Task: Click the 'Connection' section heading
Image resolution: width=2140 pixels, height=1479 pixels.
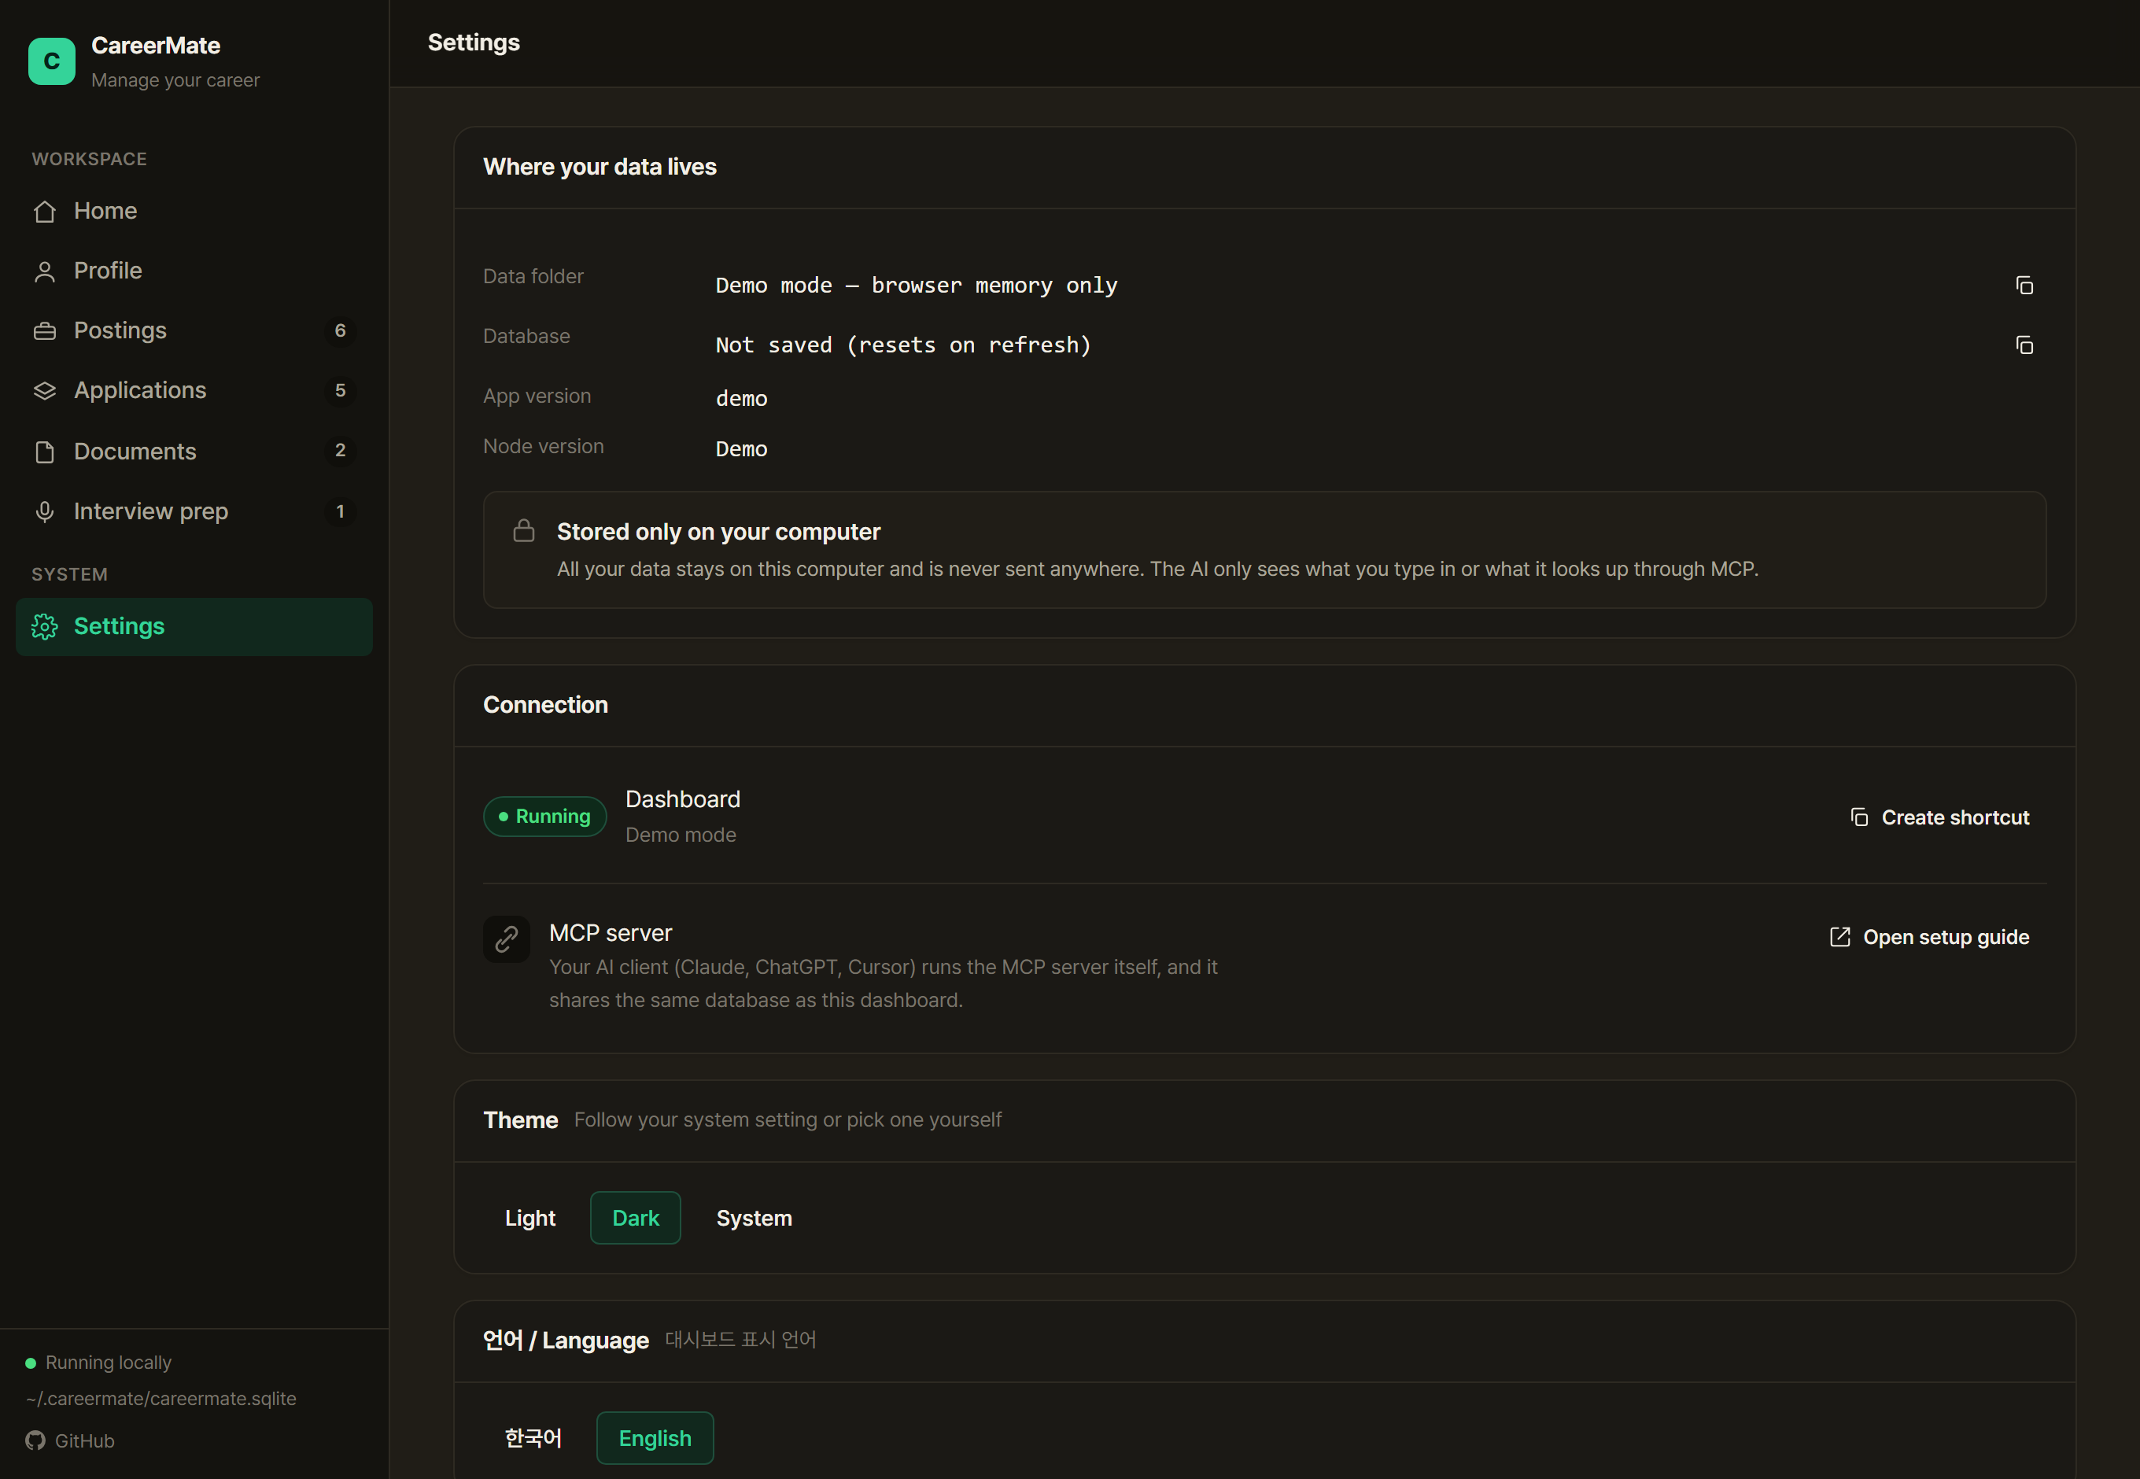Action: (x=545, y=704)
